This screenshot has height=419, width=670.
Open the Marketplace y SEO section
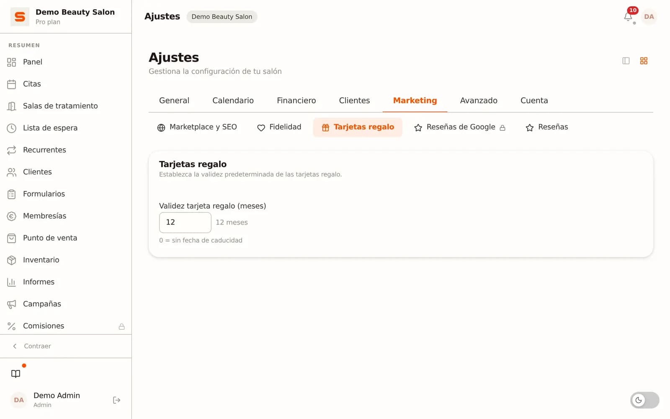point(197,127)
